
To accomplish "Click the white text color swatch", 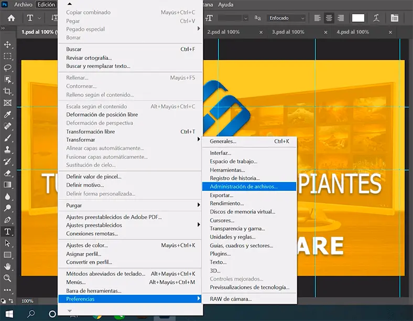I will click(358, 18).
